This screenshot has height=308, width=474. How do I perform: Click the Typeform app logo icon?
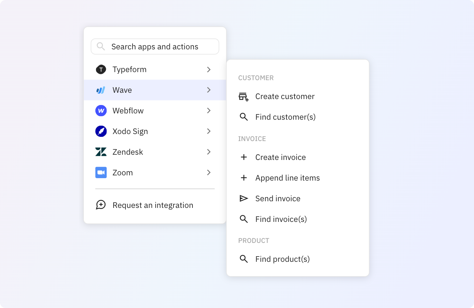pos(101,70)
